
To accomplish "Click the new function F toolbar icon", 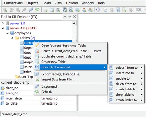I will coord(65,10).
